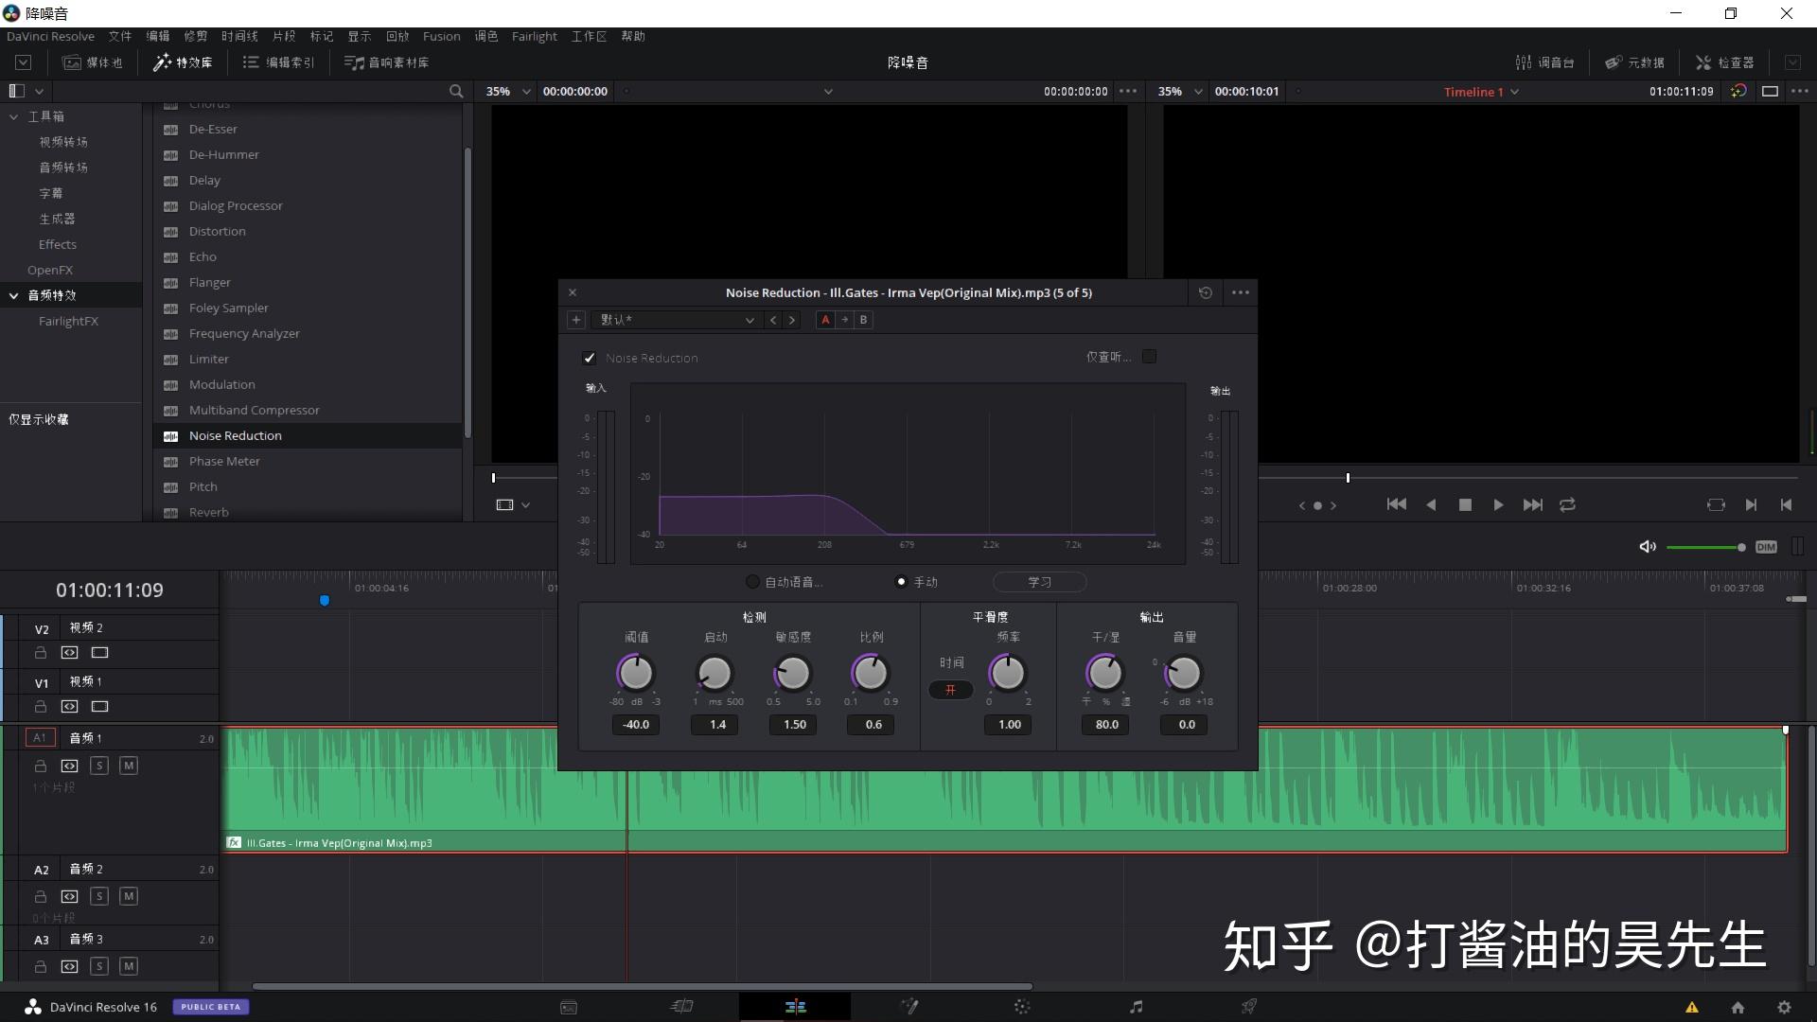
Task: Open the Mixer panel
Action: coord(1544,62)
